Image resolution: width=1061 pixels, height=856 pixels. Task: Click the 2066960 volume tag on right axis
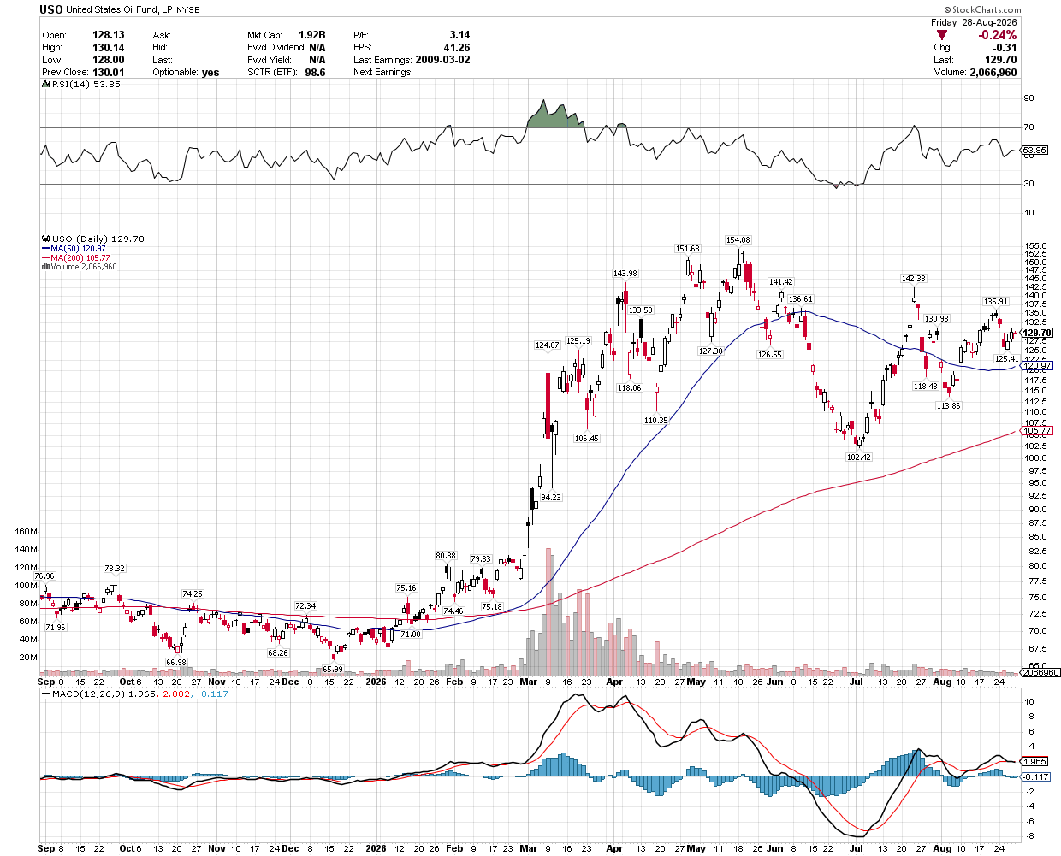[x=1041, y=673]
